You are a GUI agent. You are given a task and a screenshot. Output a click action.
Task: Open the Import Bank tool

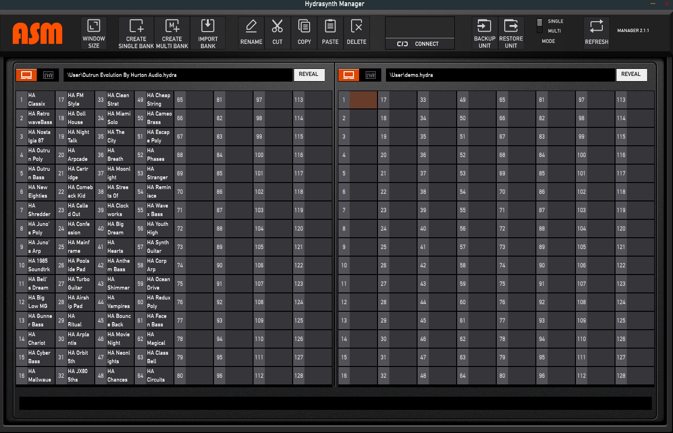coord(208,33)
